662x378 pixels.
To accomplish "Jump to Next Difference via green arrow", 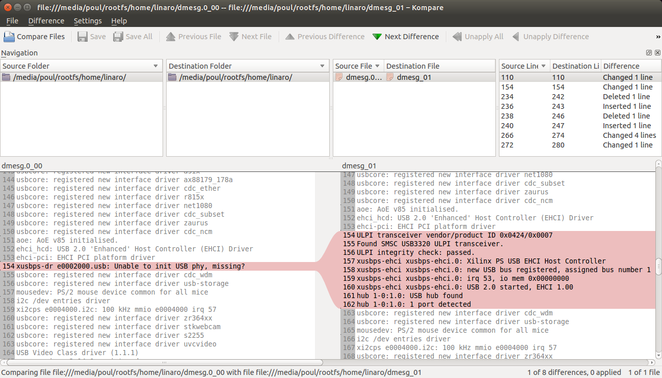I will 377,37.
